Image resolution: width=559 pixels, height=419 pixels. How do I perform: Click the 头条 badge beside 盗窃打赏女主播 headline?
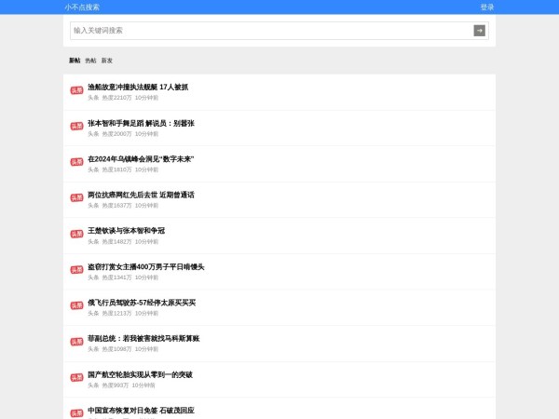[x=76, y=270]
